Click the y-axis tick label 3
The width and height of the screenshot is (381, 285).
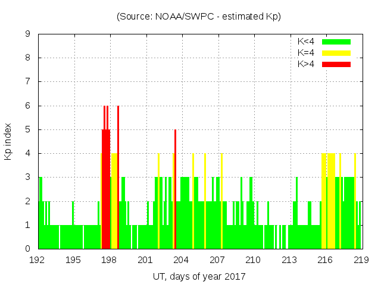[x=28, y=178]
